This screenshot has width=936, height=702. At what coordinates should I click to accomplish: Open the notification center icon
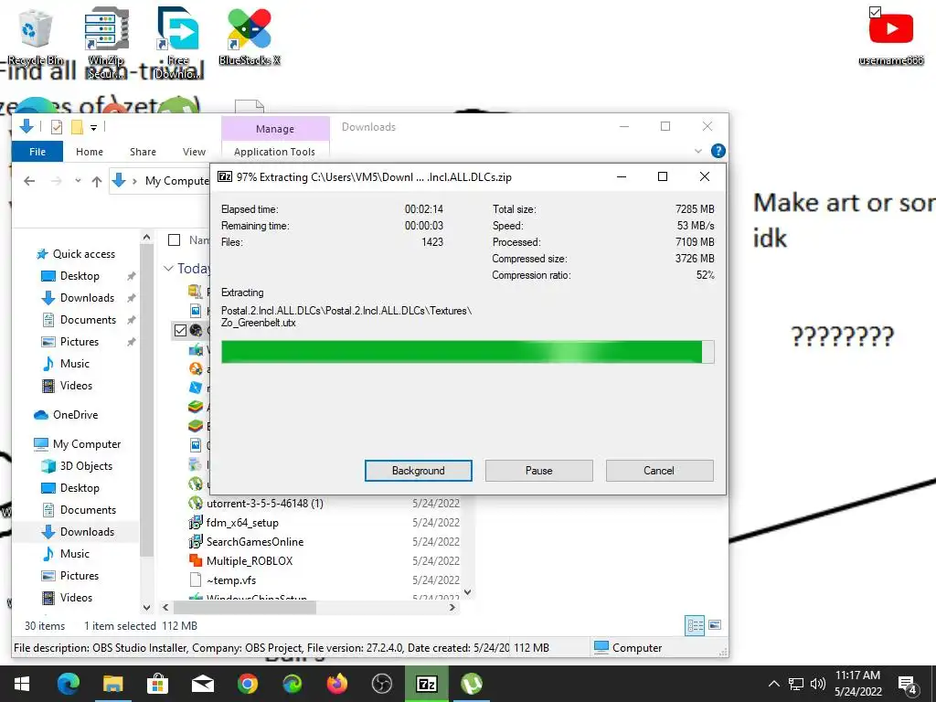(x=908, y=686)
